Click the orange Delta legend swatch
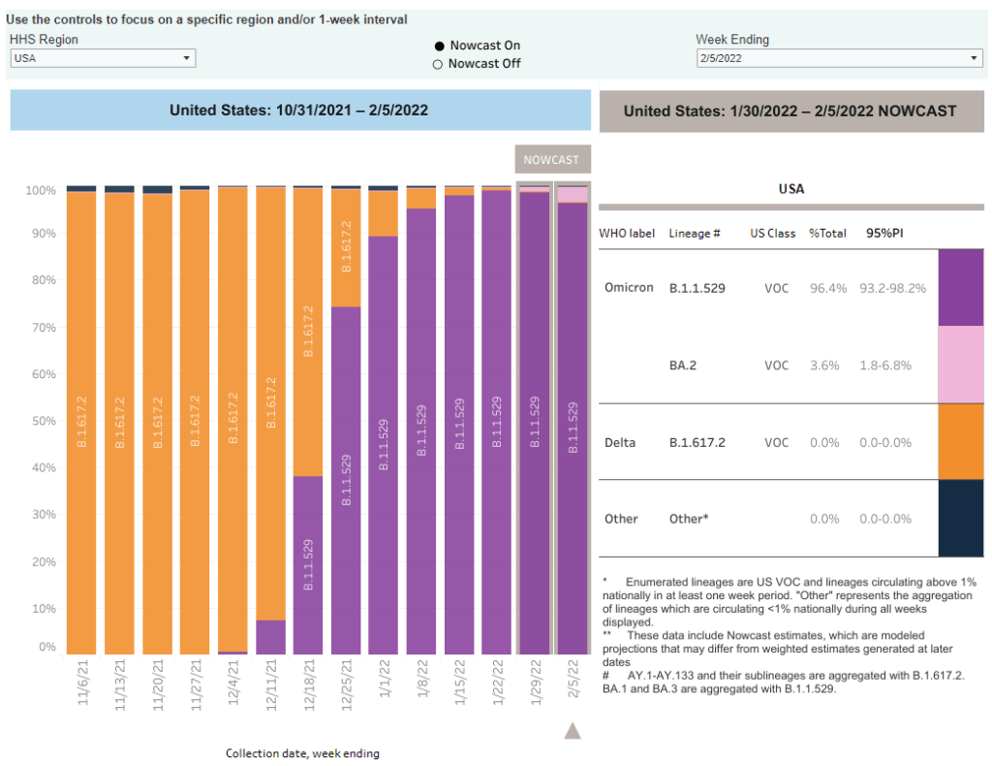 pos(960,441)
